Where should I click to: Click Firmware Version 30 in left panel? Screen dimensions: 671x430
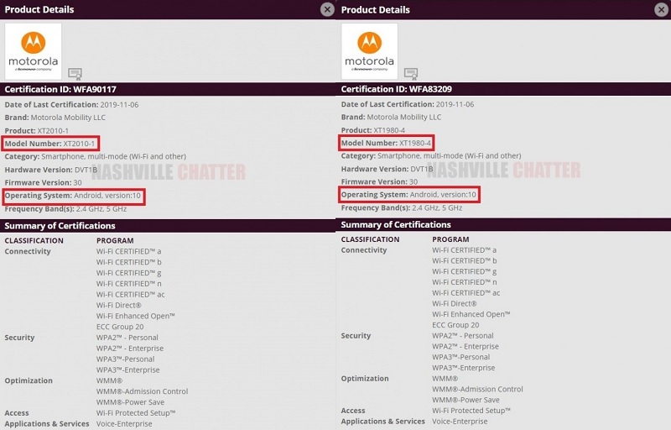tap(44, 182)
